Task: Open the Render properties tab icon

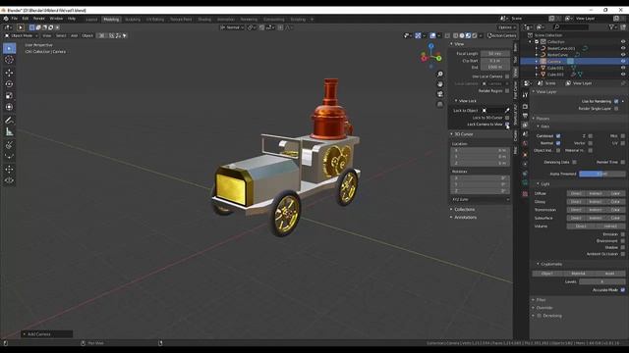Action: 525,107
